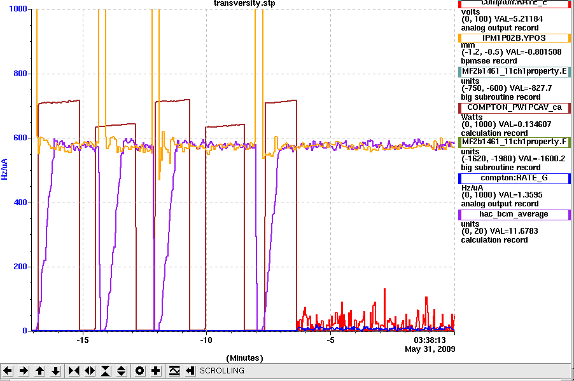Select the IPM1P02B.YPOS legend entry

pos(514,38)
